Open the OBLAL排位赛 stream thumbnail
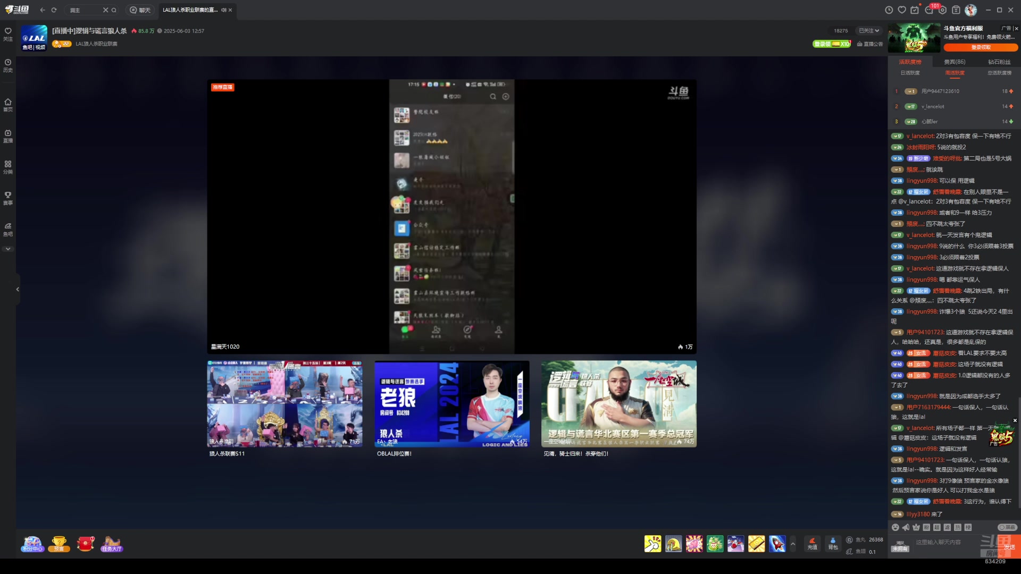Viewport: 1021px width, 574px height. 452,404
